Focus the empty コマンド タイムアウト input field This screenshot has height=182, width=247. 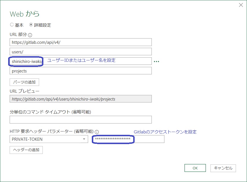point(81,120)
